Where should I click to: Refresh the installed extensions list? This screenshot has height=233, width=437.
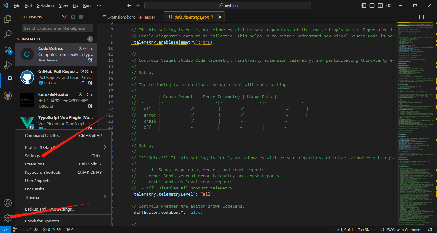coord(72,17)
